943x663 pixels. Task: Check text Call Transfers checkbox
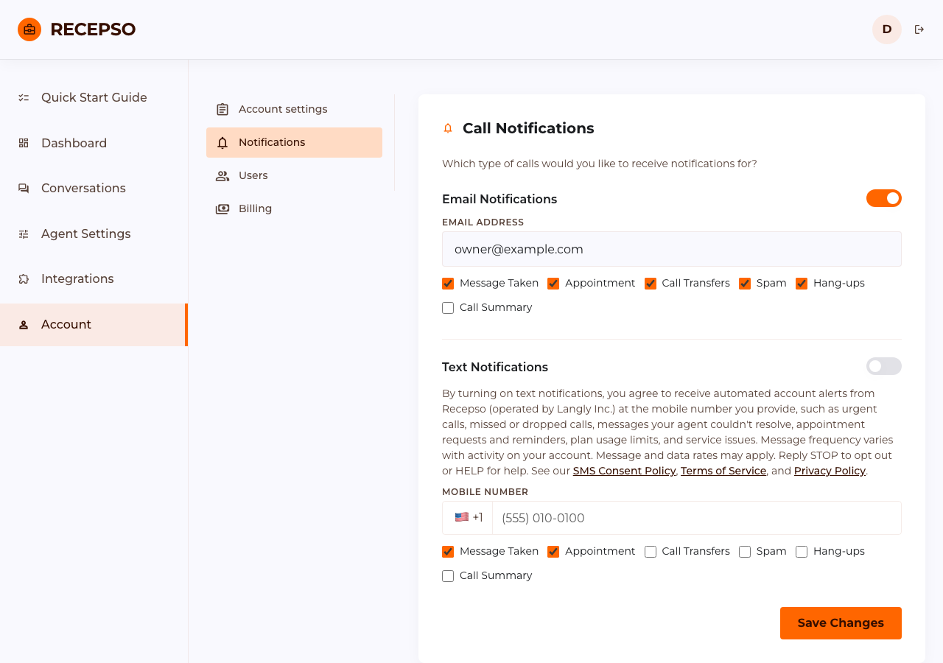(651, 552)
